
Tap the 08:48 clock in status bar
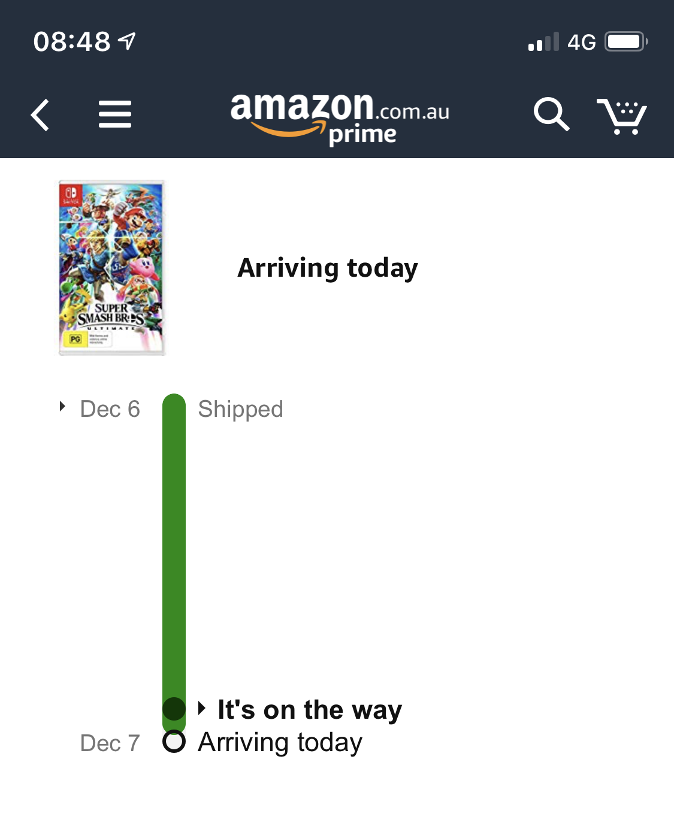pos(72,42)
